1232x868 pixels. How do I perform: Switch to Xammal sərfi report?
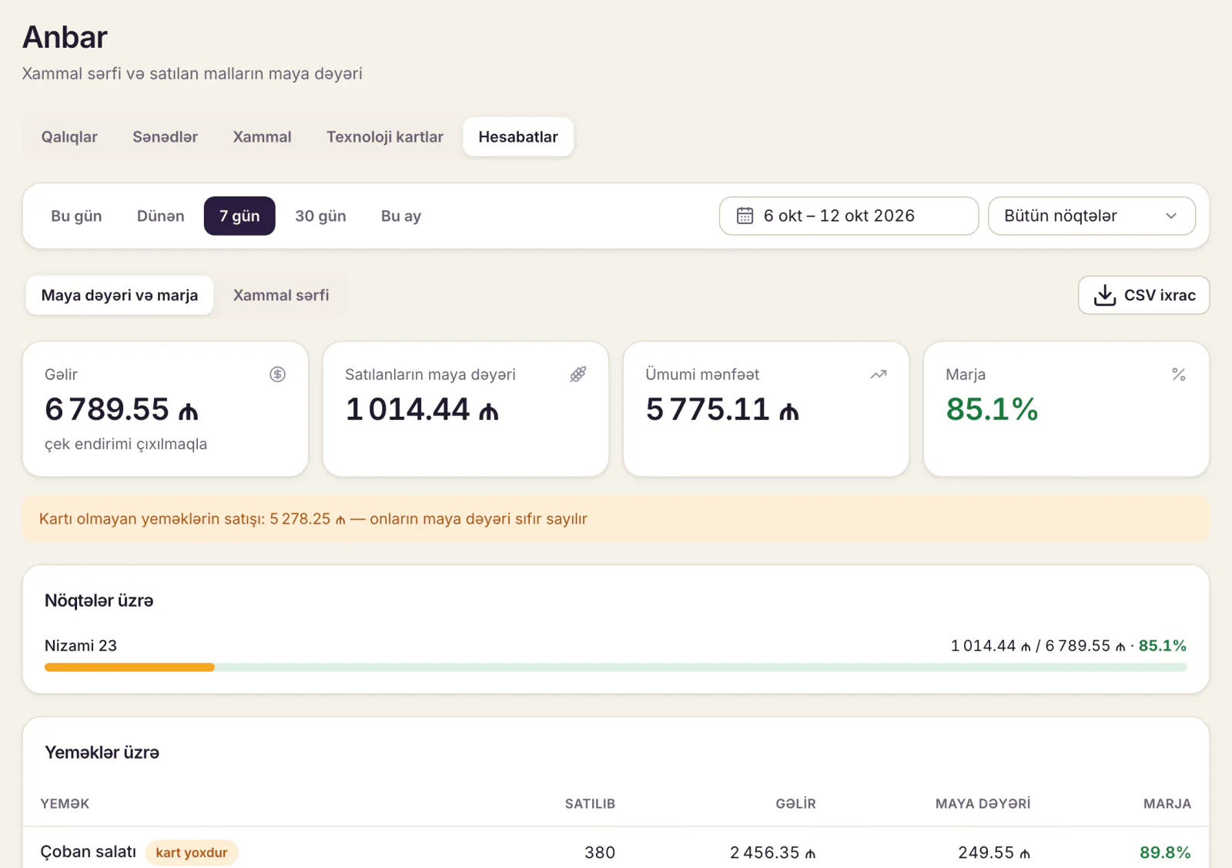click(x=281, y=295)
